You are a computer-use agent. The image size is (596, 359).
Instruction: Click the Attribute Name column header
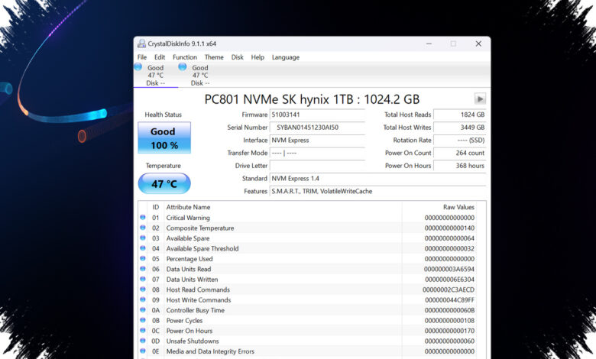pos(188,207)
